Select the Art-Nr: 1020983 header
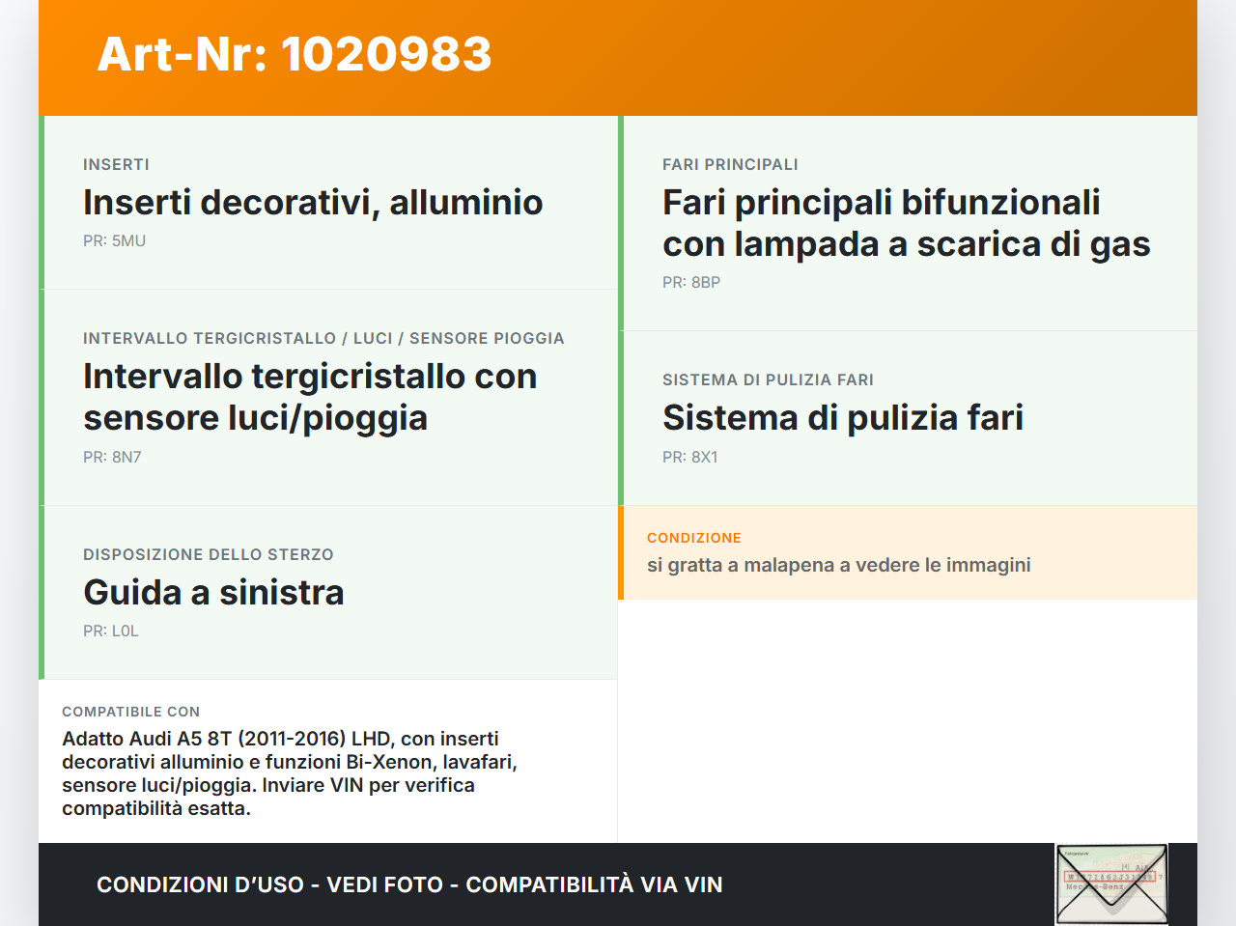The image size is (1236, 926). coord(294,55)
